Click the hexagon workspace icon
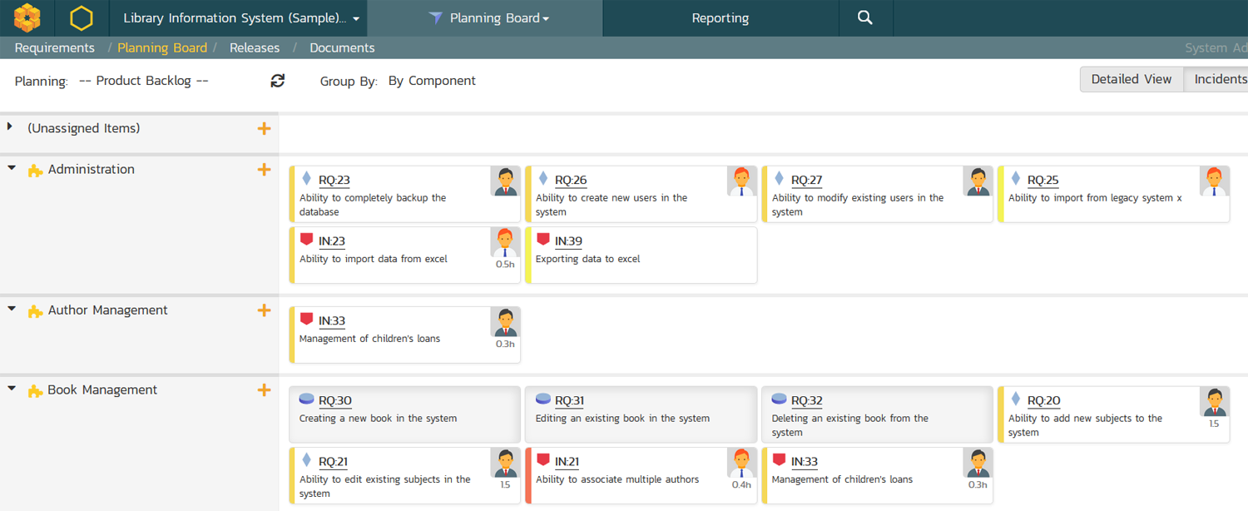Image resolution: width=1248 pixels, height=511 pixels. pos(82,17)
